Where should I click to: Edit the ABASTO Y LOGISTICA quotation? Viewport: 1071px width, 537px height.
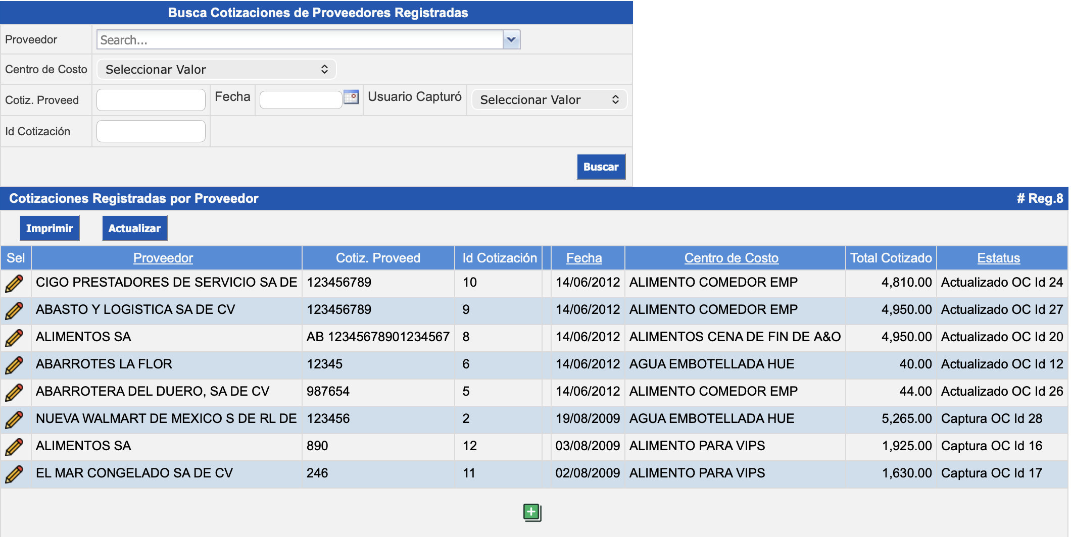(15, 310)
